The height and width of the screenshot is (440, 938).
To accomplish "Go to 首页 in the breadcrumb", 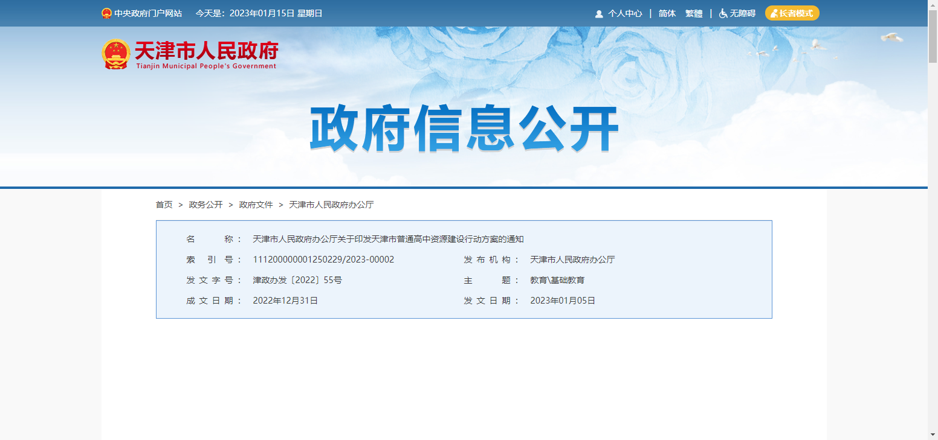I will 164,205.
